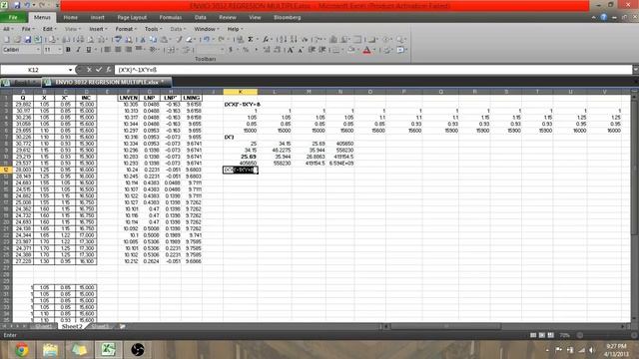Open the OBS icon on the taskbar
This screenshot has height=359, width=639.
[138, 350]
